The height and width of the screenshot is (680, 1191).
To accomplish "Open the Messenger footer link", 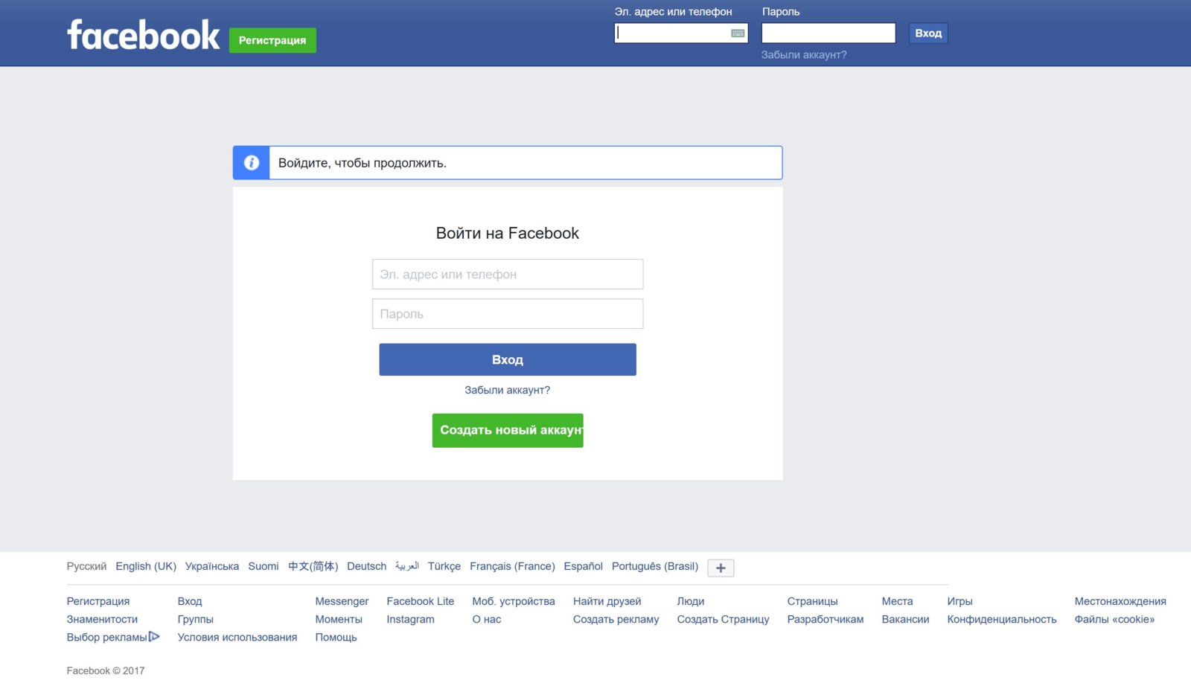I will 342,601.
